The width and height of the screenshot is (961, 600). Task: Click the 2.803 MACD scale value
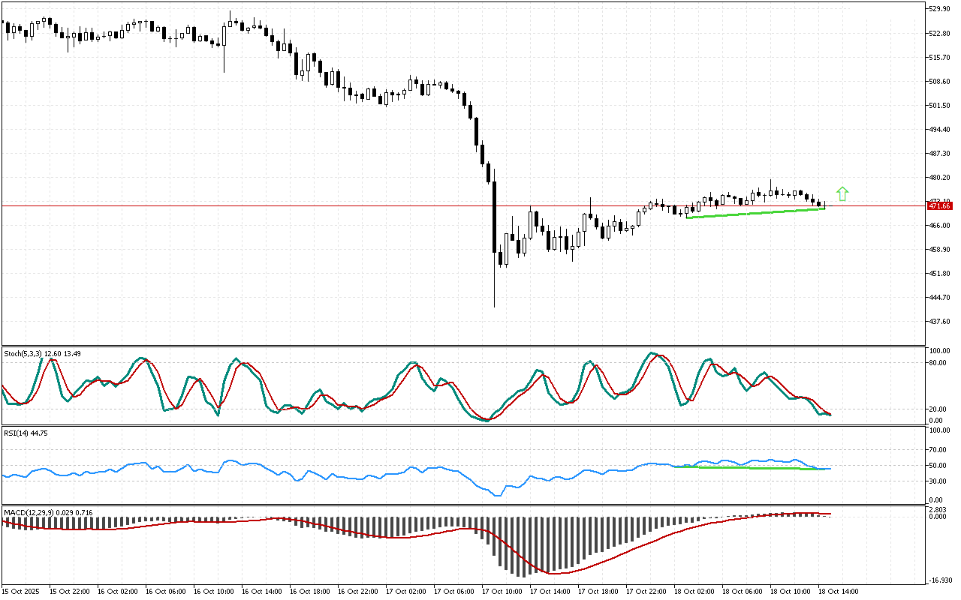click(x=938, y=509)
